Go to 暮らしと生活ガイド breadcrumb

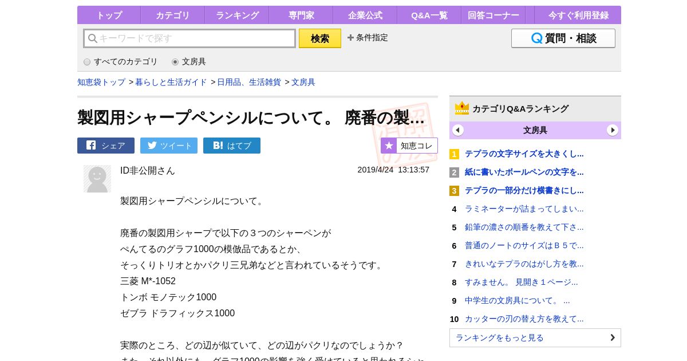pyautogui.click(x=171, y=82)
